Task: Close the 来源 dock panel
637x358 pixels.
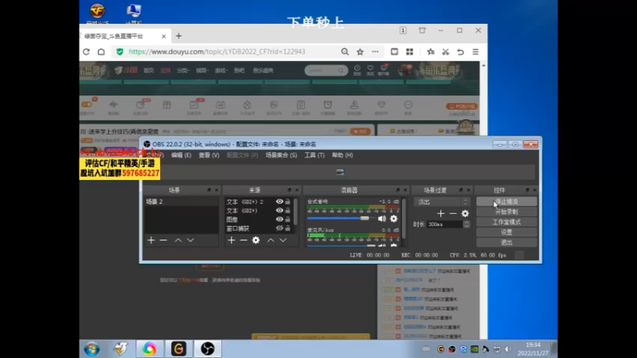Action: click(297, 190)
